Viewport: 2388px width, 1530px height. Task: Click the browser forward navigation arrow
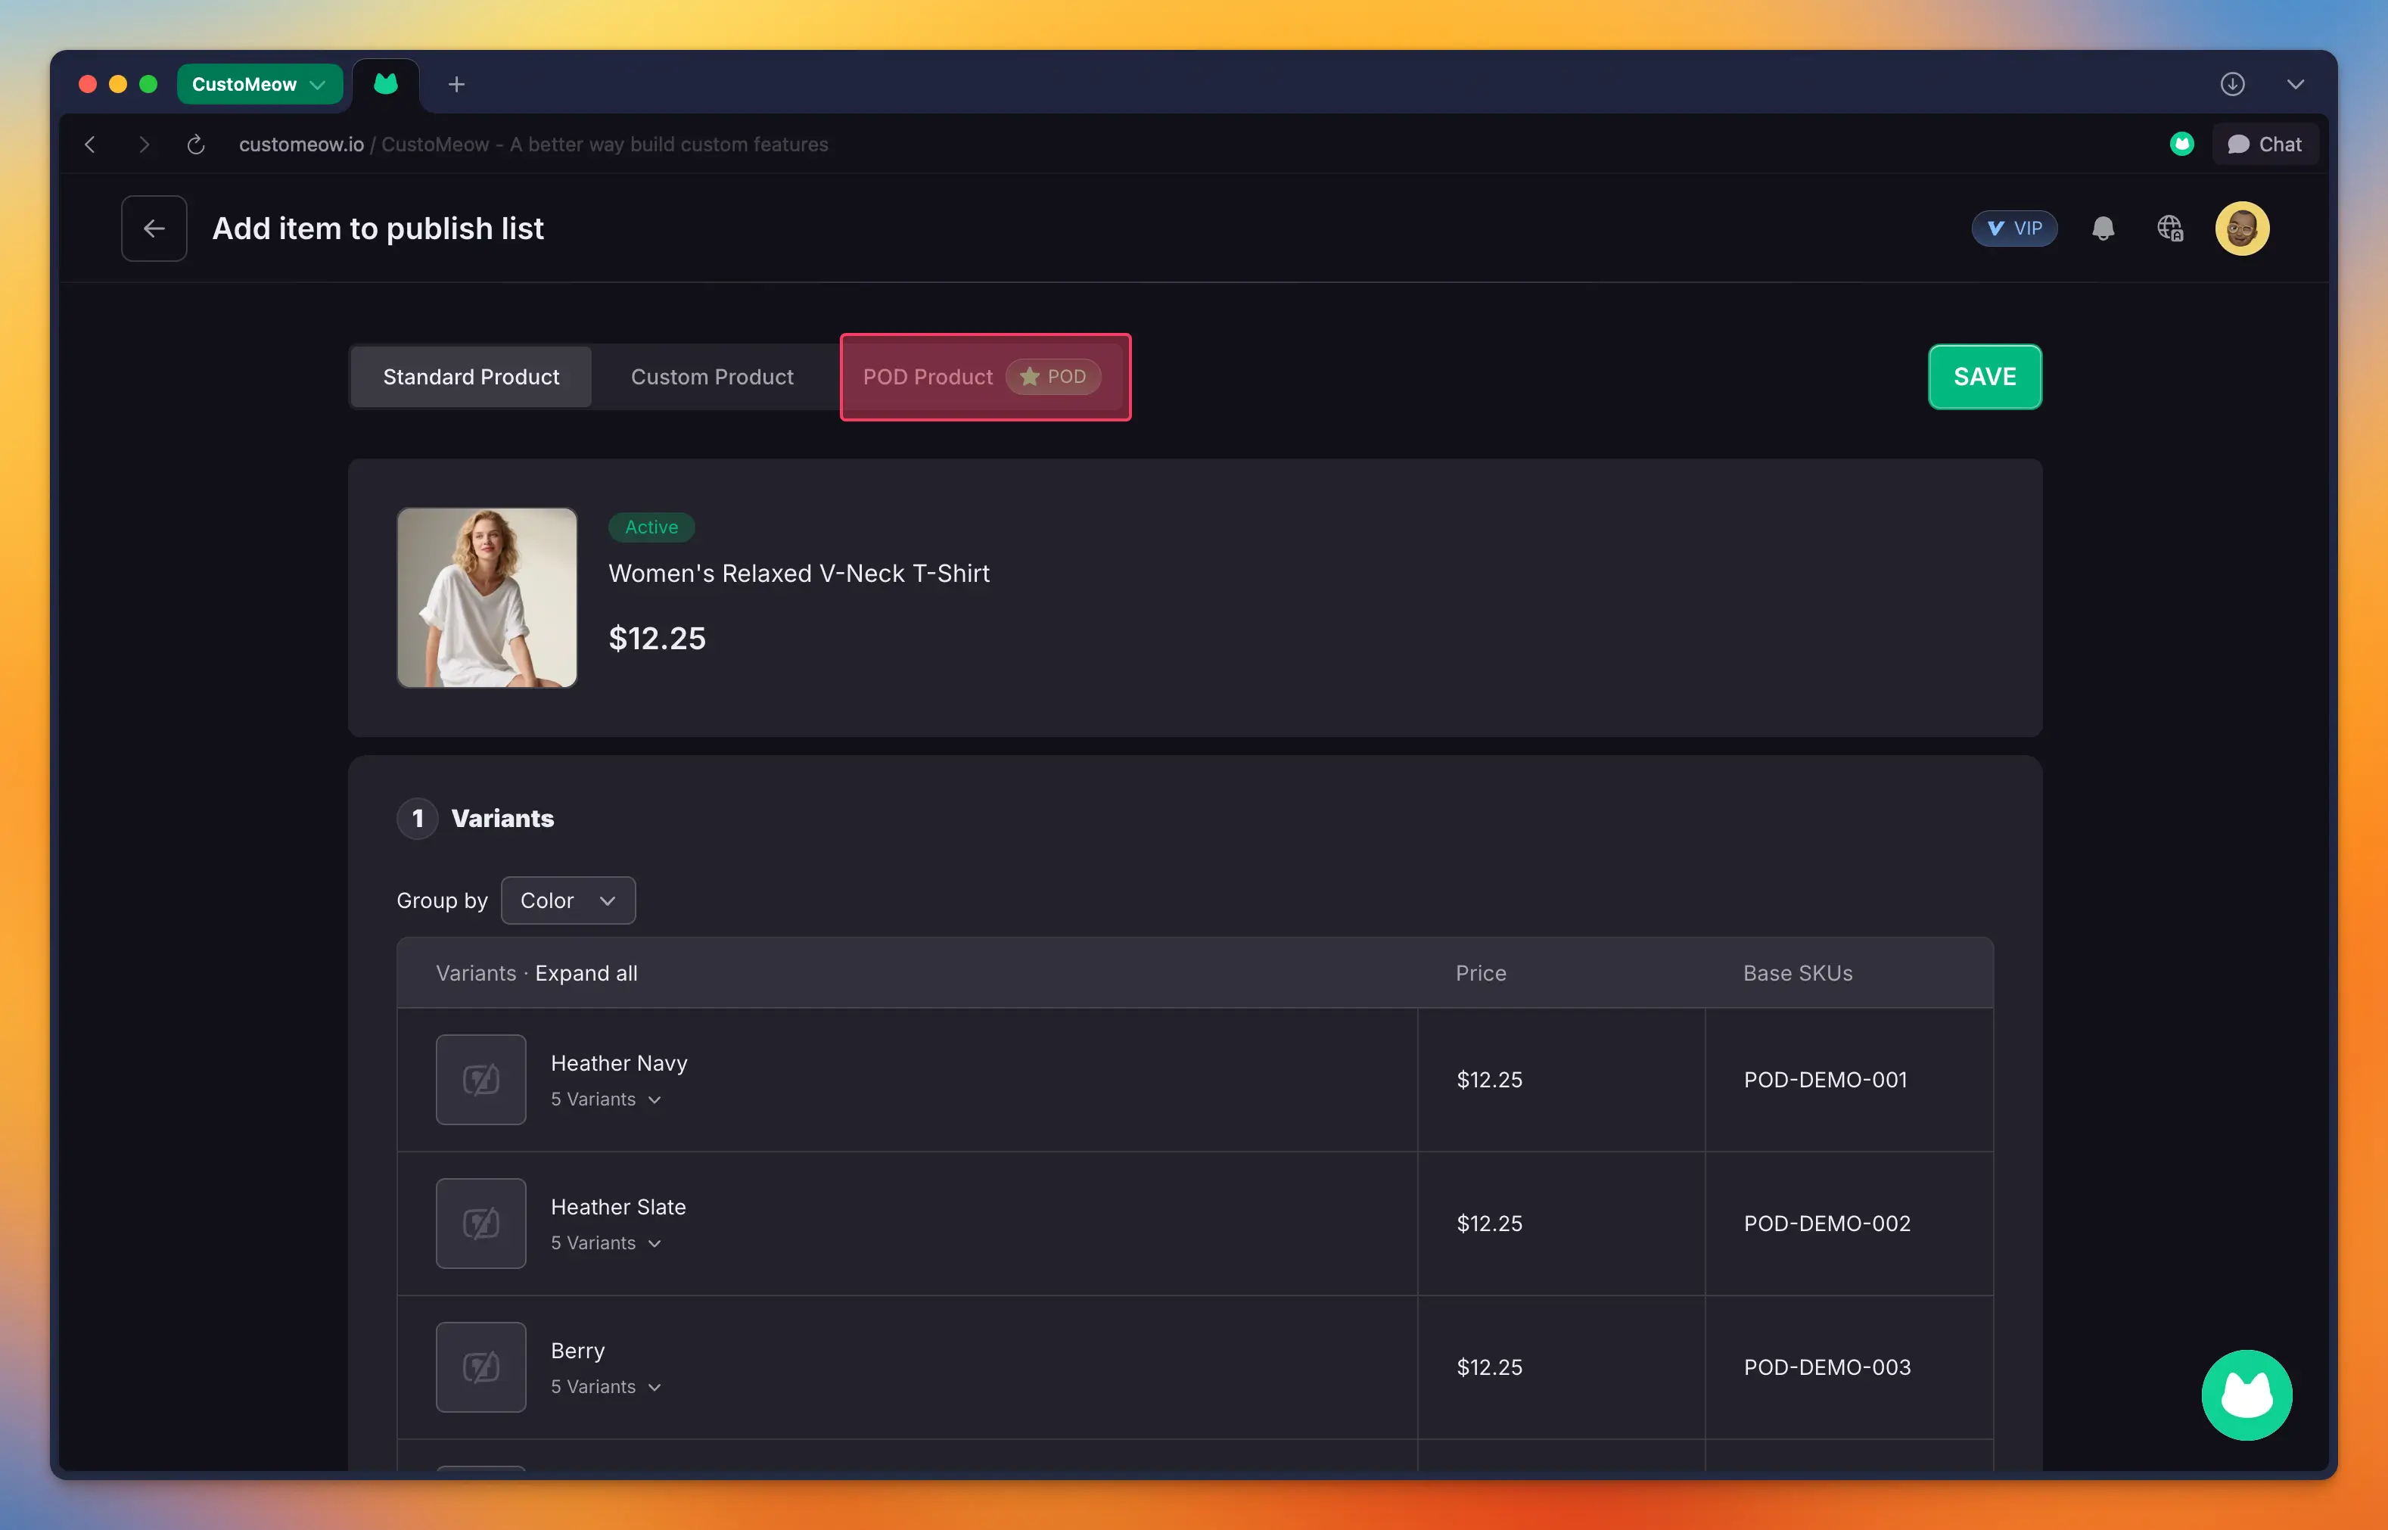pyautogui.click(x=144, y=145)
